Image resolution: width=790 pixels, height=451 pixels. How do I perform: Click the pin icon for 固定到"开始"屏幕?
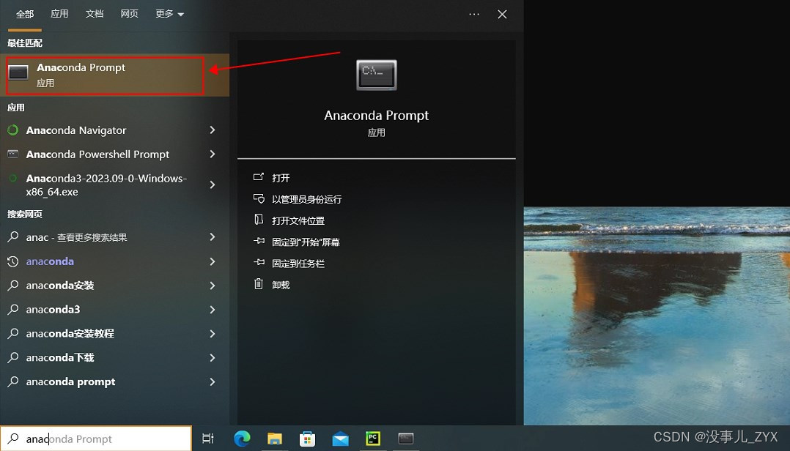(x=259, y=241)
